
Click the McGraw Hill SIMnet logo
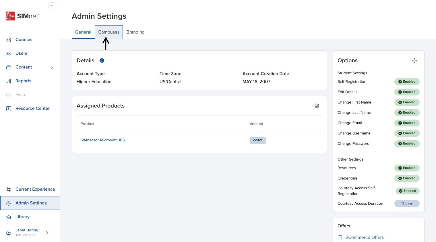(22, 16)
